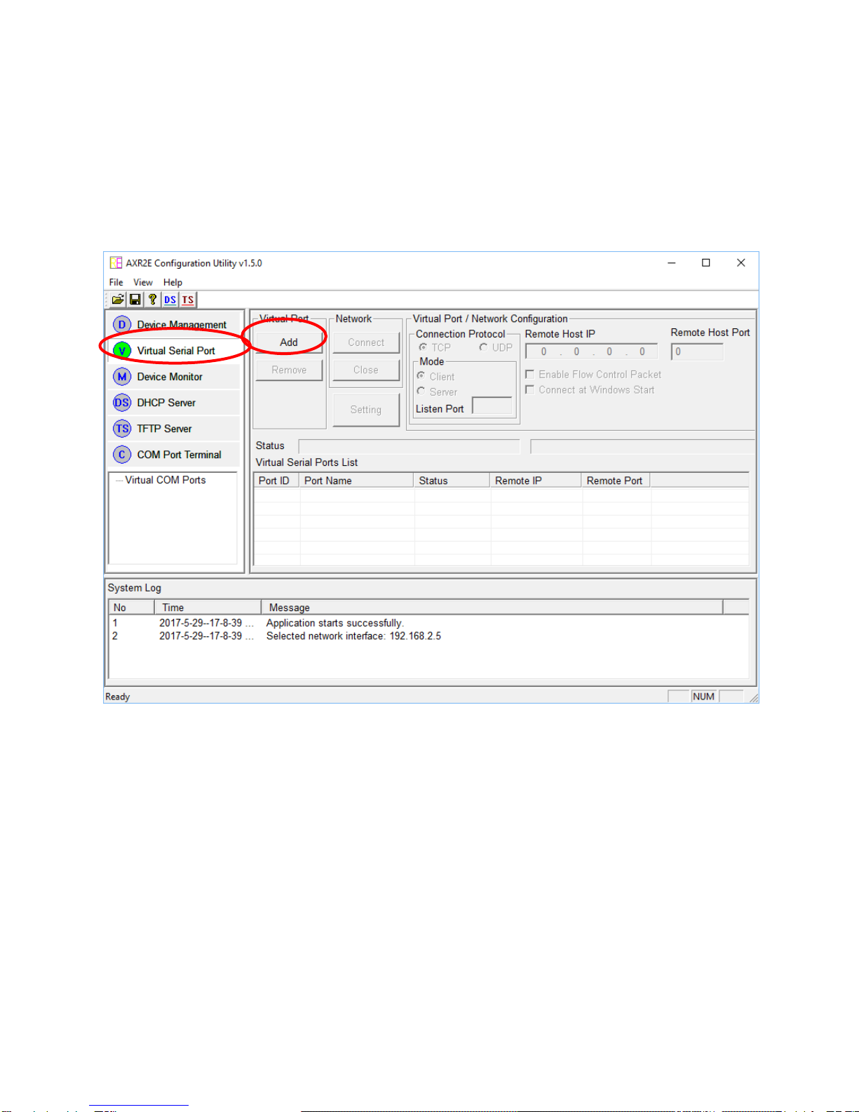This screenshot has width=859, height=1112.
Task: Click the Message column header in System Log
Action: (x=492, y=608)
